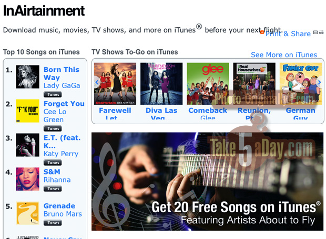Open the Print & Share link

pyautogui.click(x=288, y=34)
